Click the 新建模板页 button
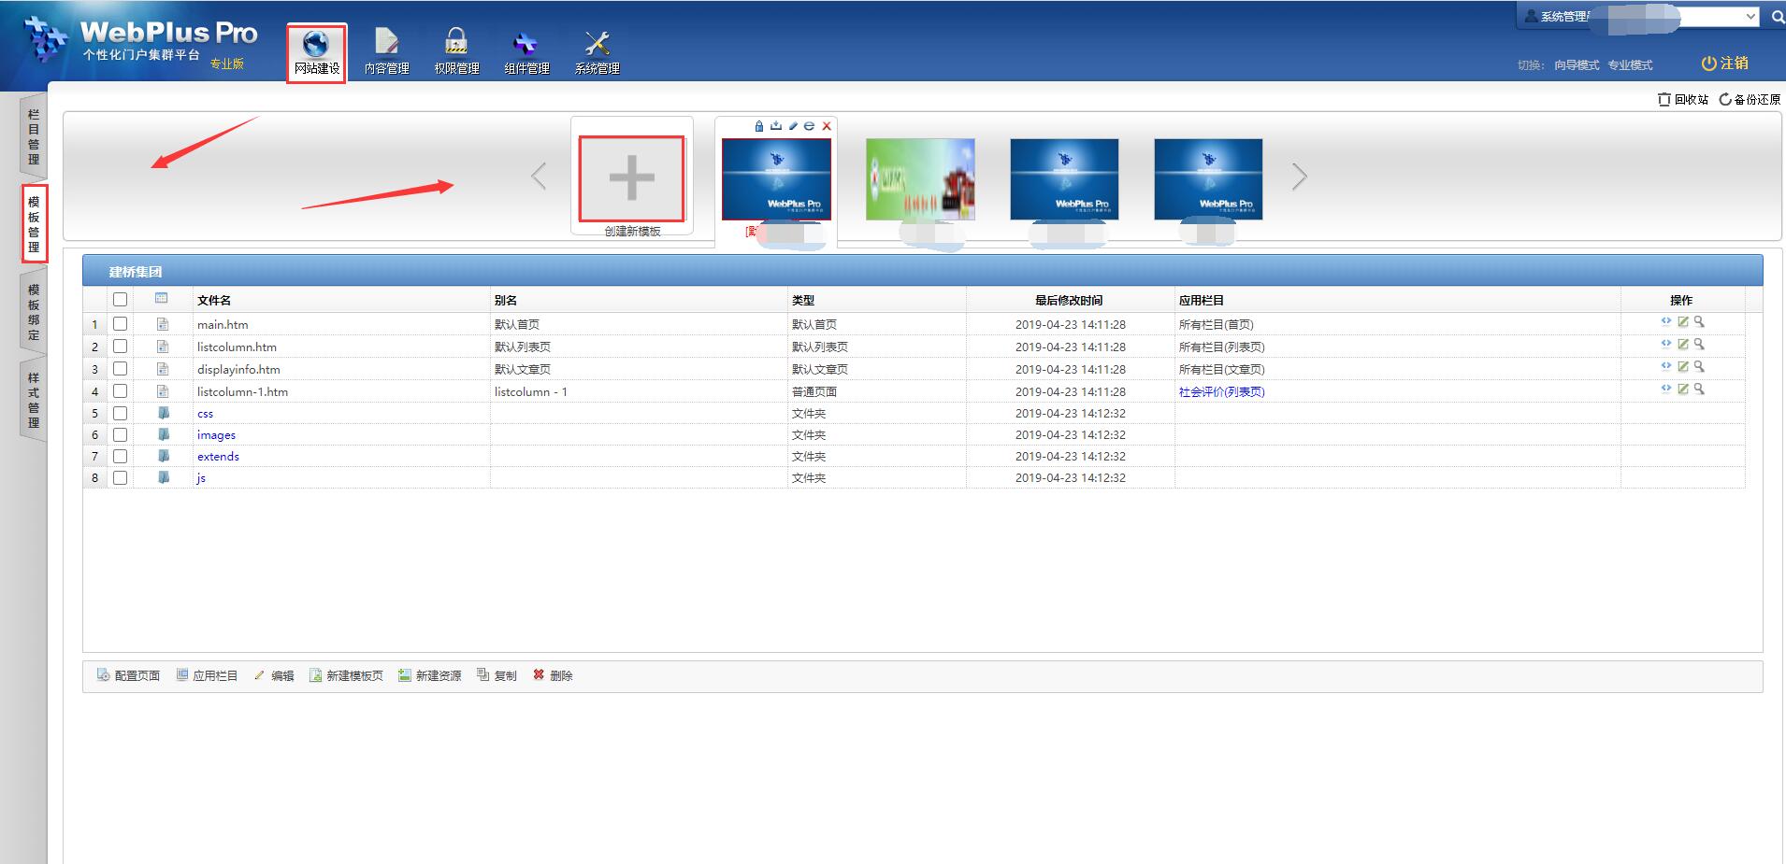 coord(346,675)
